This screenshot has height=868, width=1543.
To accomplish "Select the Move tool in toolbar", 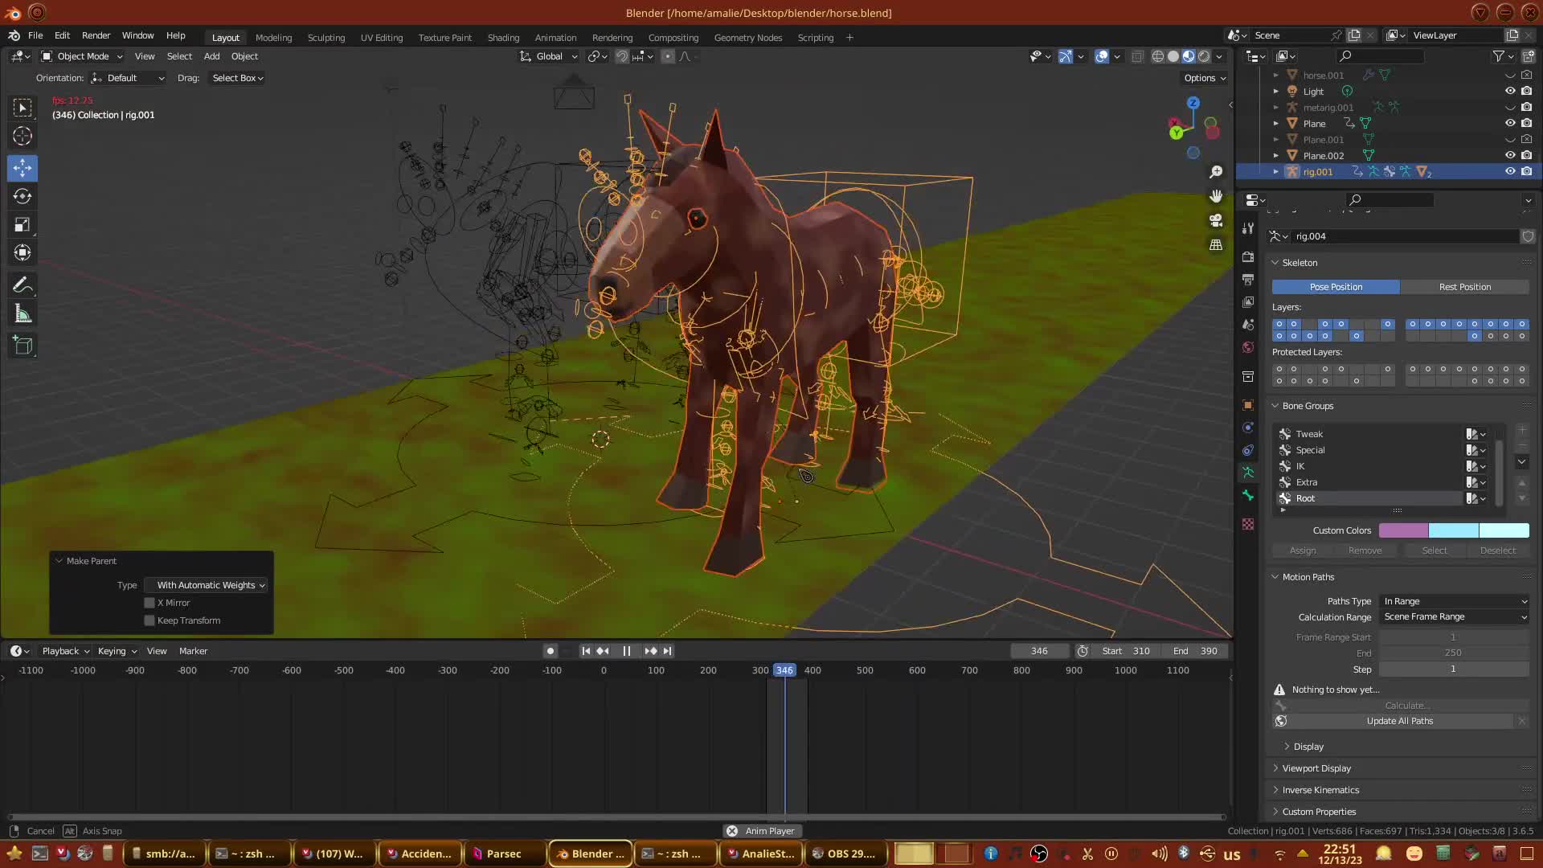I will click(x=23, y=168).
